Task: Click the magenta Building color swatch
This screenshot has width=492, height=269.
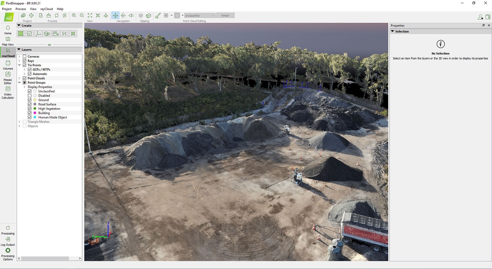Action: click(x=35, y=113)
